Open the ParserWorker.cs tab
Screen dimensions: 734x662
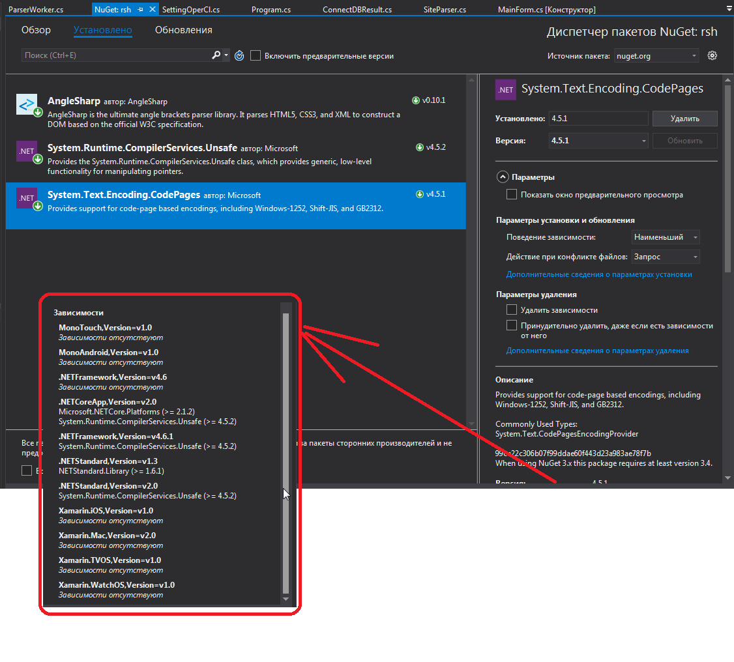36,9
